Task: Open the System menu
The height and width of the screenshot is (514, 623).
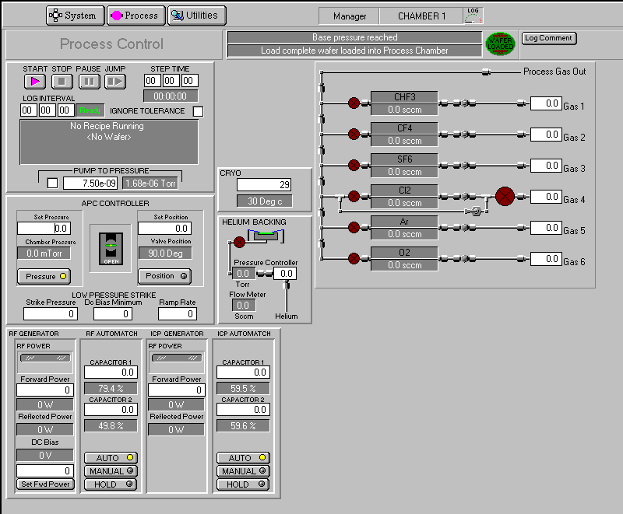Action: pos(75,15)
